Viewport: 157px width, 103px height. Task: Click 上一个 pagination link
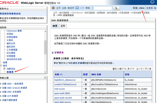(139, 69)
